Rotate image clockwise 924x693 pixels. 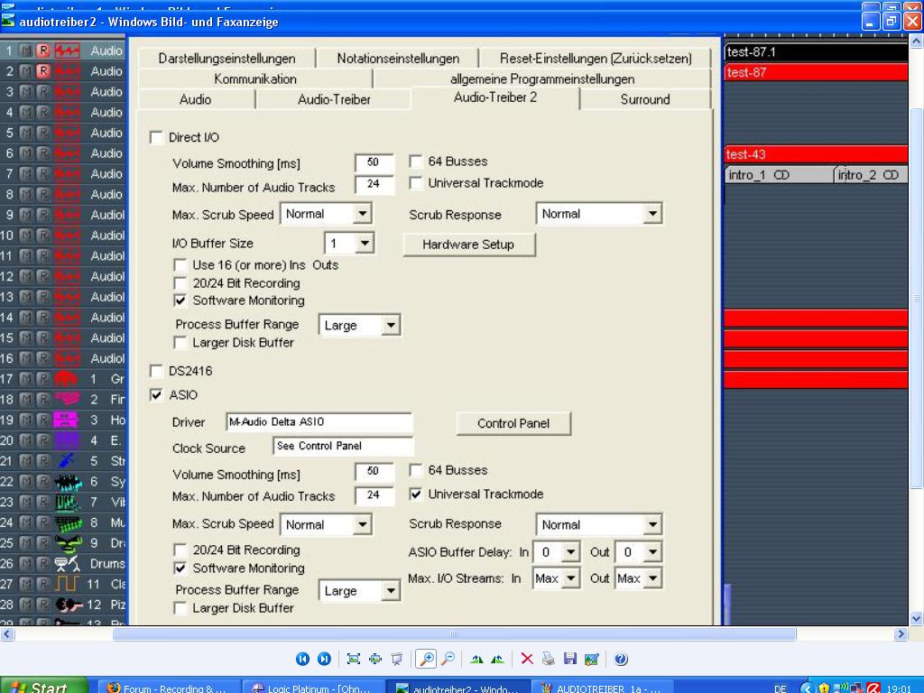click(x=476, y=659)
